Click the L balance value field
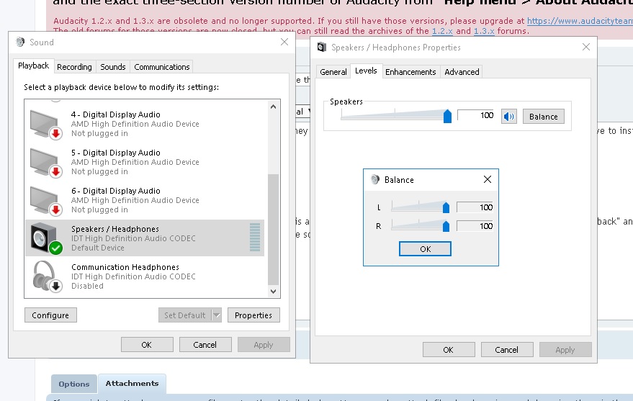Image resolution: width=633 pixels, height=401 pixels. coord(475,207)
